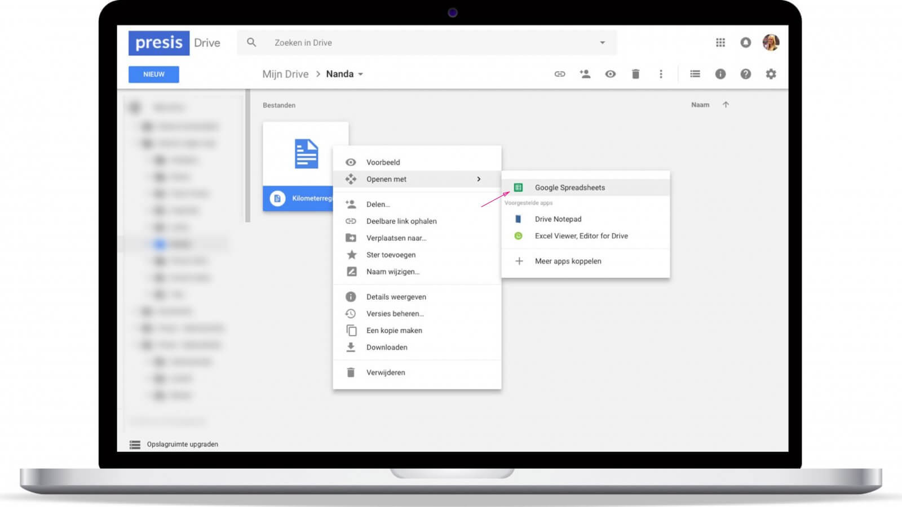Open the account profile picture

[771, 42]
